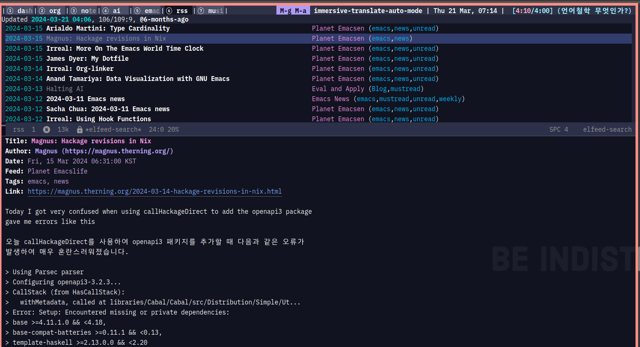Open Sacha Chua: 2024-03-11 Emacs news entry
This screenshot has width=640, height=347.
(x=108, y=109)
